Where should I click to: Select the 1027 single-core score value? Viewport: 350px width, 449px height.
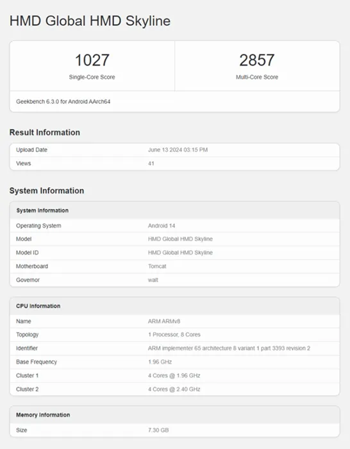(x=92, y=60)
